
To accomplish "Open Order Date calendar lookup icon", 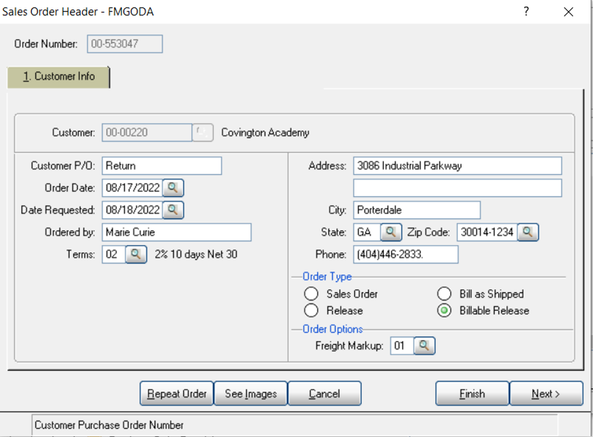I will [x=173, y=188].
